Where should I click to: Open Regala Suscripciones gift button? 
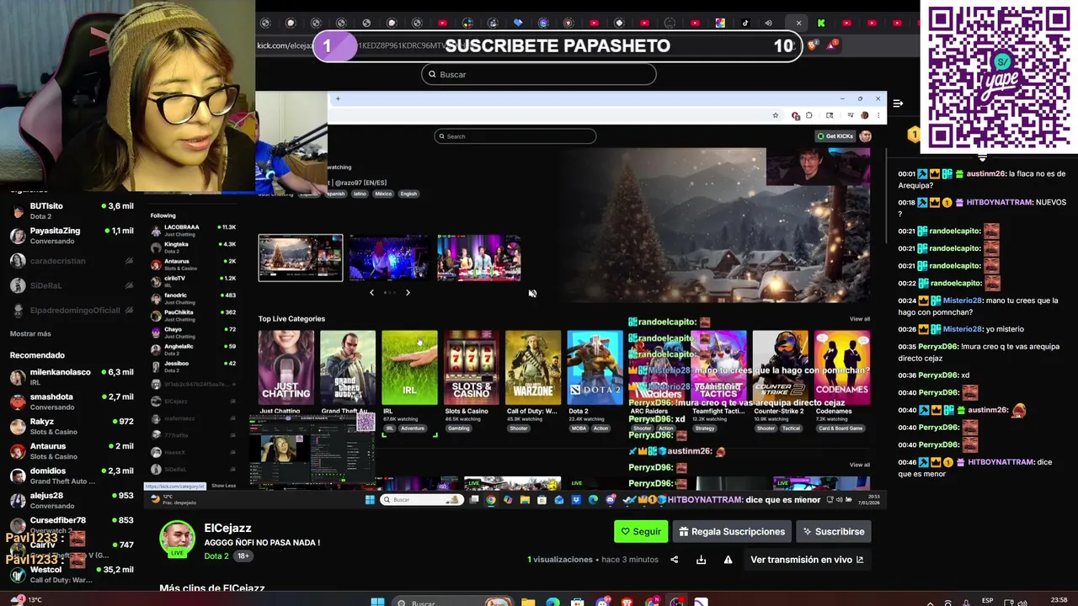[x=732, y=531]
